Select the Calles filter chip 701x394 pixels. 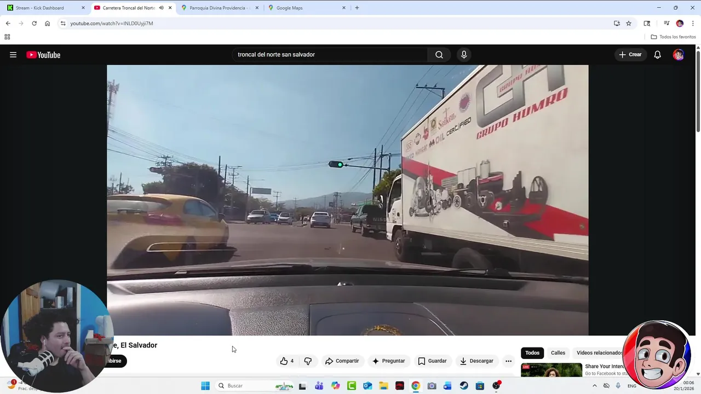(x=558, y=353)
